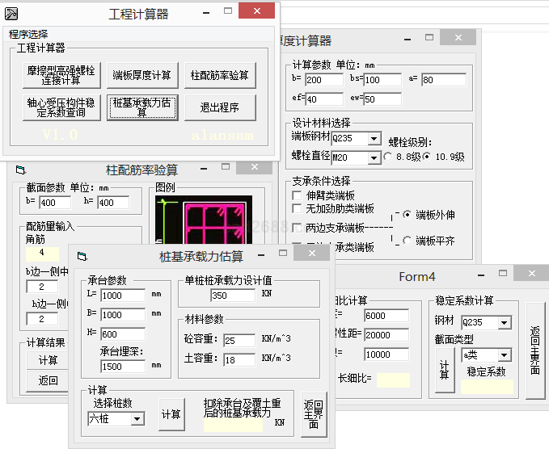Click the 承台埋深 input field

(122, 366)
